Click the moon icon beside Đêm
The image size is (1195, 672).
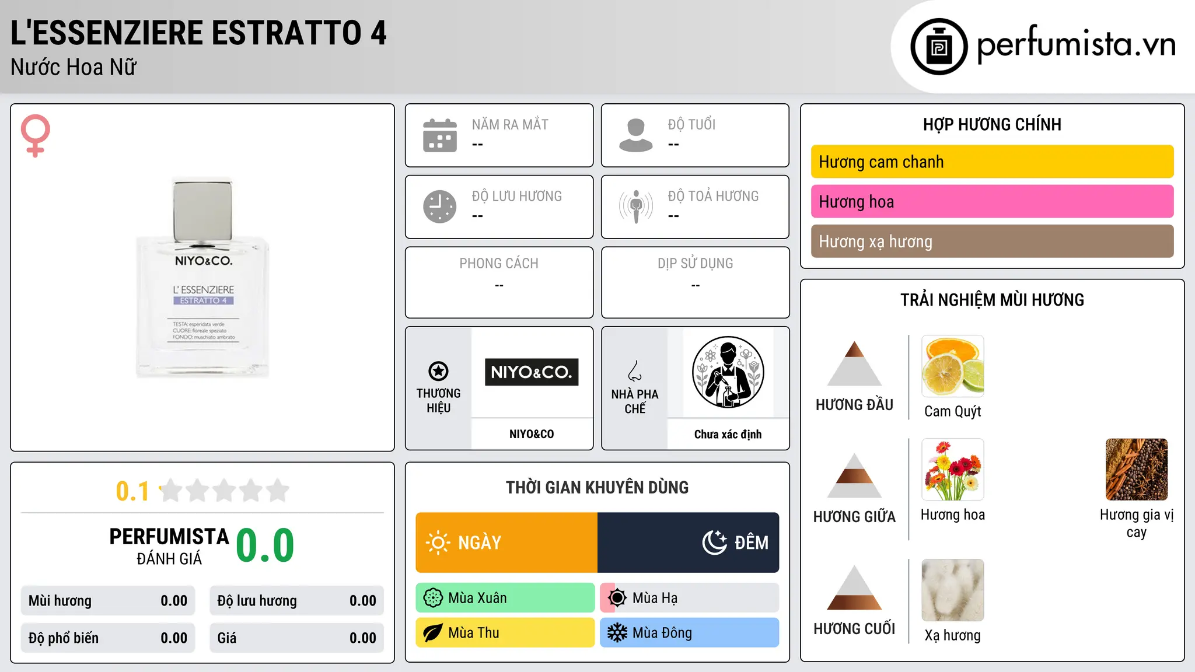coord(714,542)
